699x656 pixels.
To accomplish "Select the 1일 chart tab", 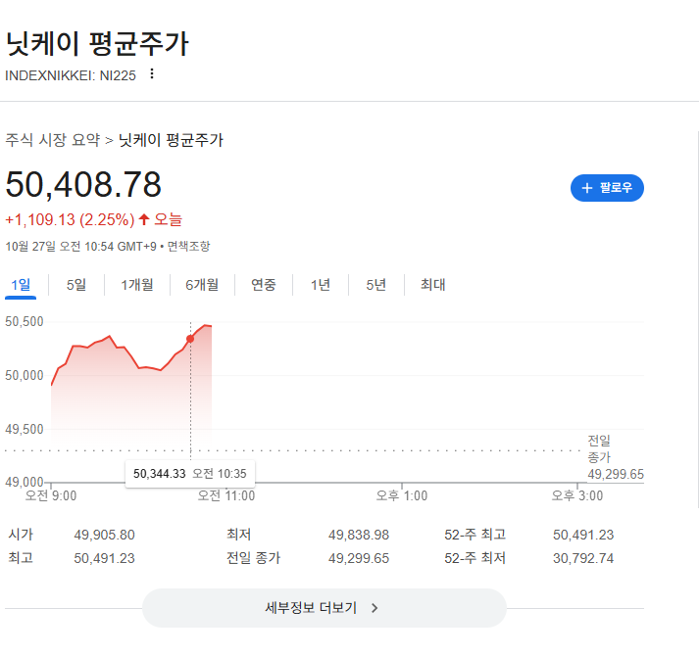I will (x=21, y=285).
